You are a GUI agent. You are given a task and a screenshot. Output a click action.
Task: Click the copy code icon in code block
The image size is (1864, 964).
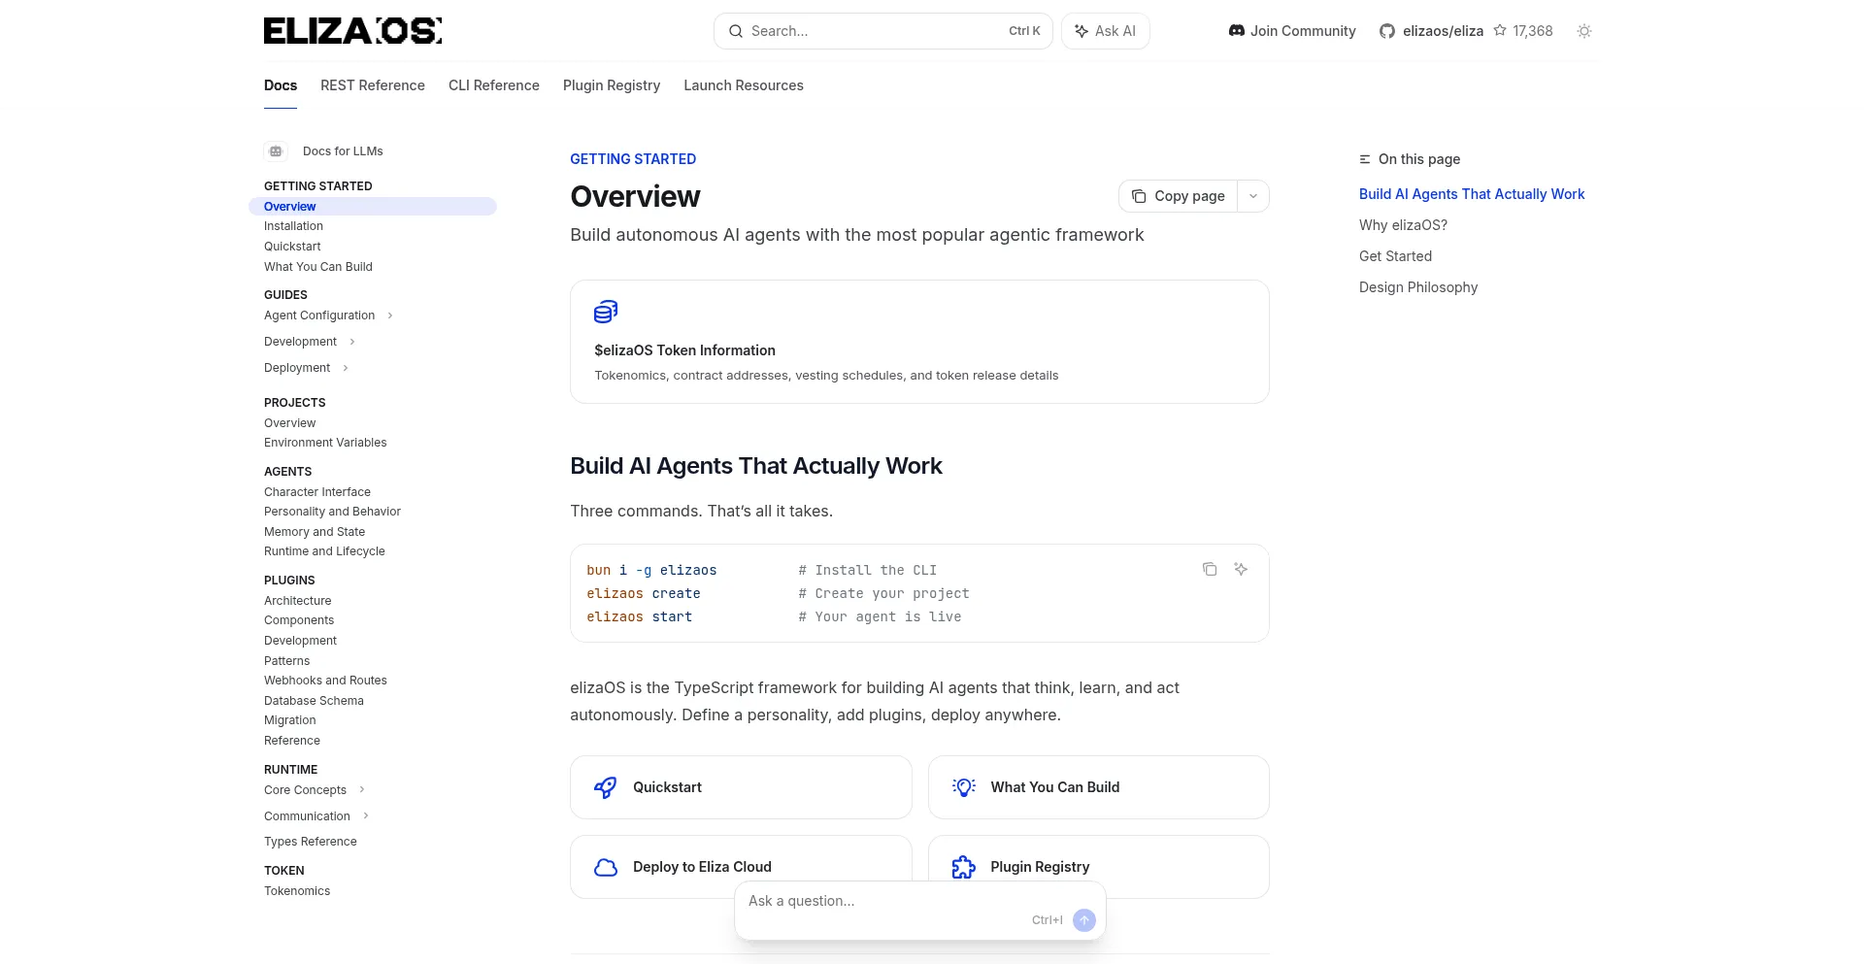(x=1209, y=569)
